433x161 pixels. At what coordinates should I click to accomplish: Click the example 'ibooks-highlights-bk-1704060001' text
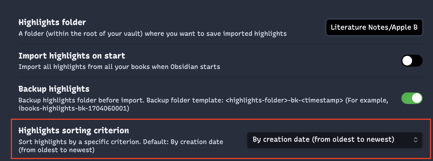tap(74, 108)
